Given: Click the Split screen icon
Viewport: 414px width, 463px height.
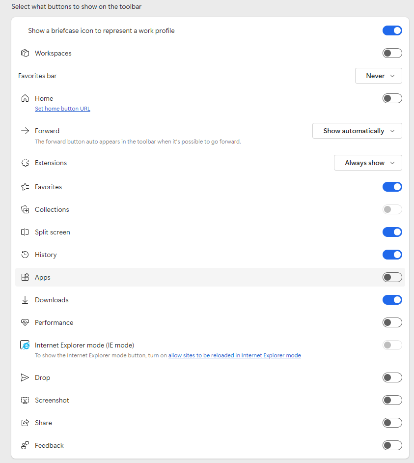Looking at the screenshot, I should pos(25,232).
